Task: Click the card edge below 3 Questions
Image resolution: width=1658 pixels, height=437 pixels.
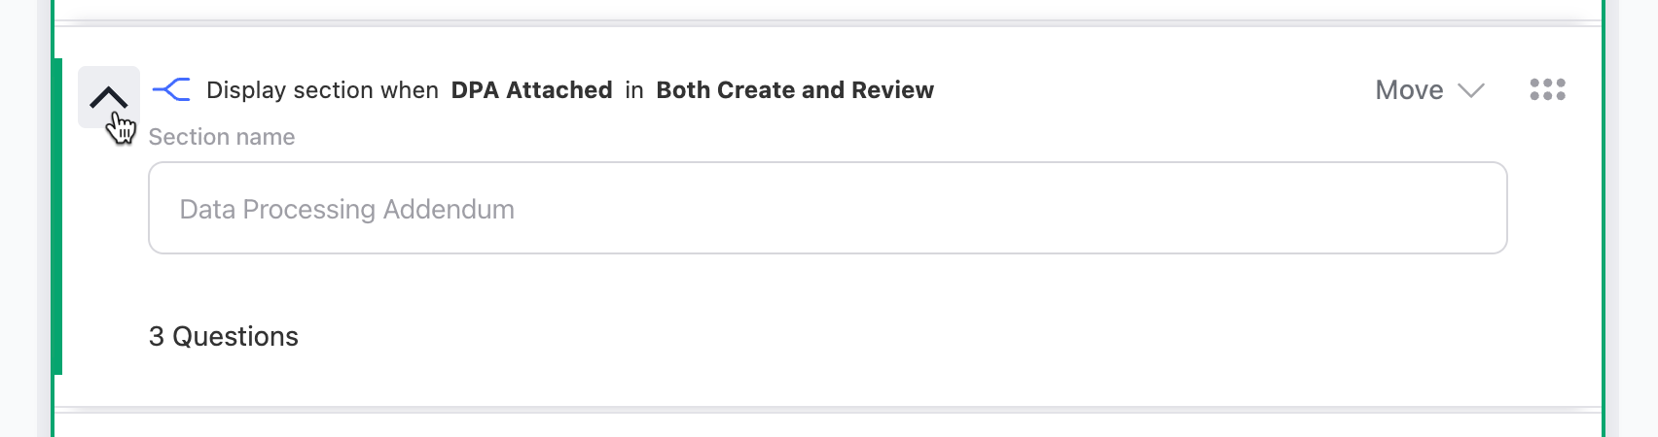Action: click(x=827, y=409)
